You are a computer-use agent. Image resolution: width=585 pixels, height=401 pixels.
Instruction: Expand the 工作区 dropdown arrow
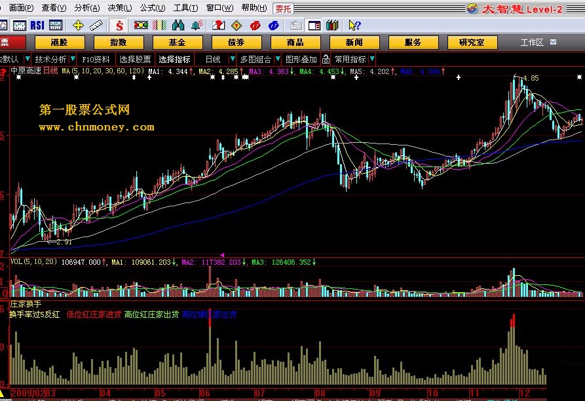point(554,42)
